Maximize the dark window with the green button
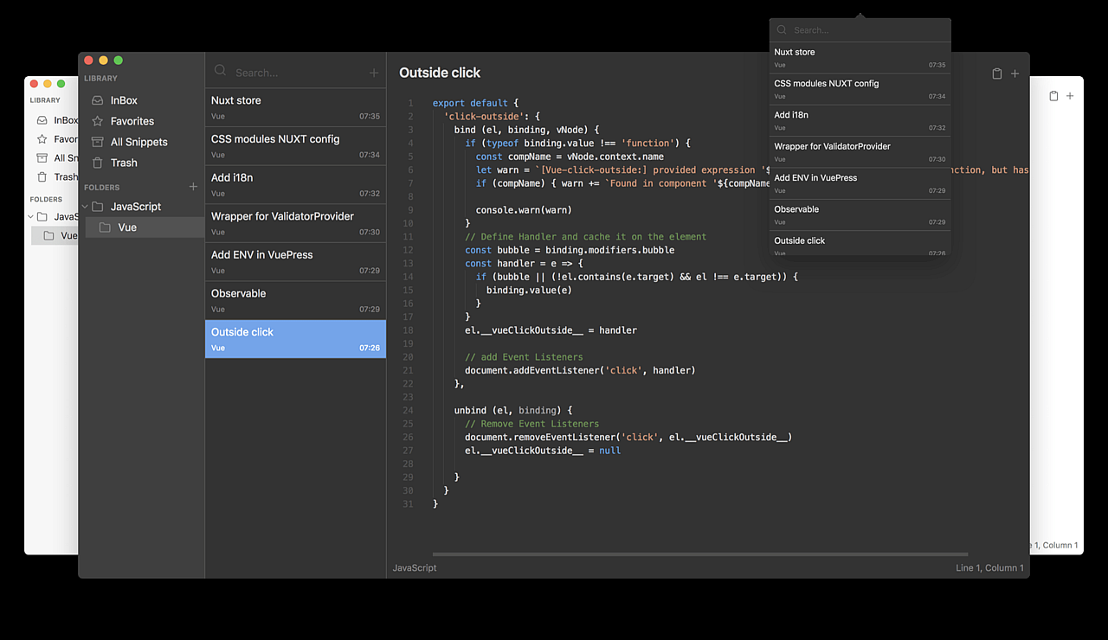The image size is (1108, 640). [119, 61]
